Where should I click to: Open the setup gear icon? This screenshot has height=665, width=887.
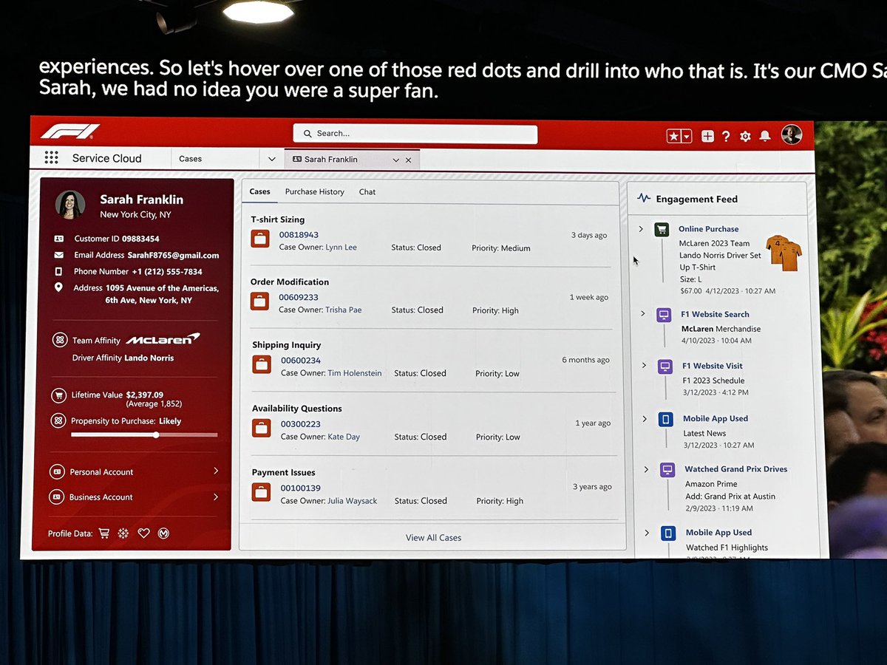[x=745, y=136]
